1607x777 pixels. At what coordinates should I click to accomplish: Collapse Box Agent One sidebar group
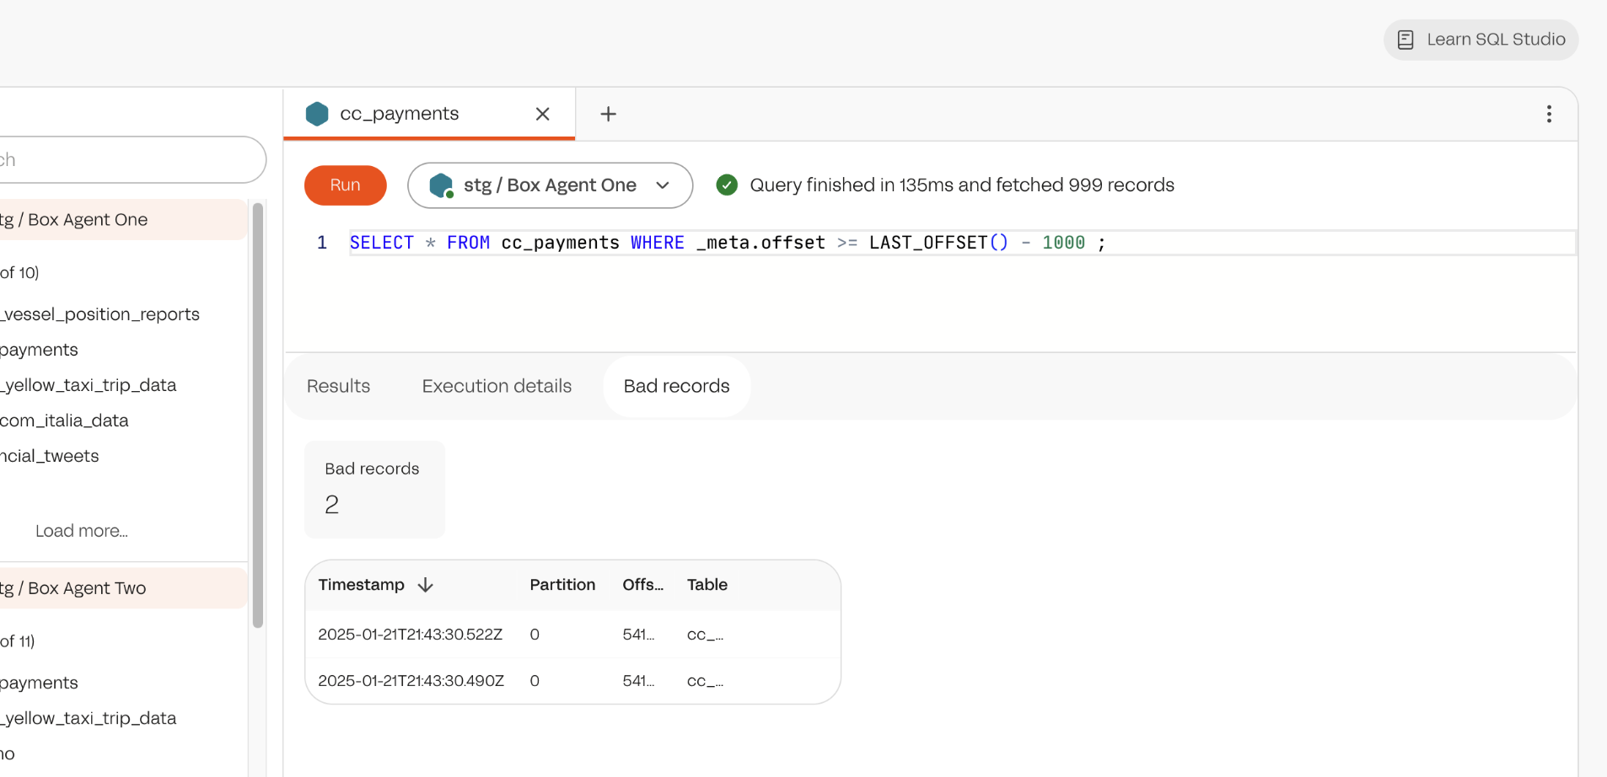118,220
